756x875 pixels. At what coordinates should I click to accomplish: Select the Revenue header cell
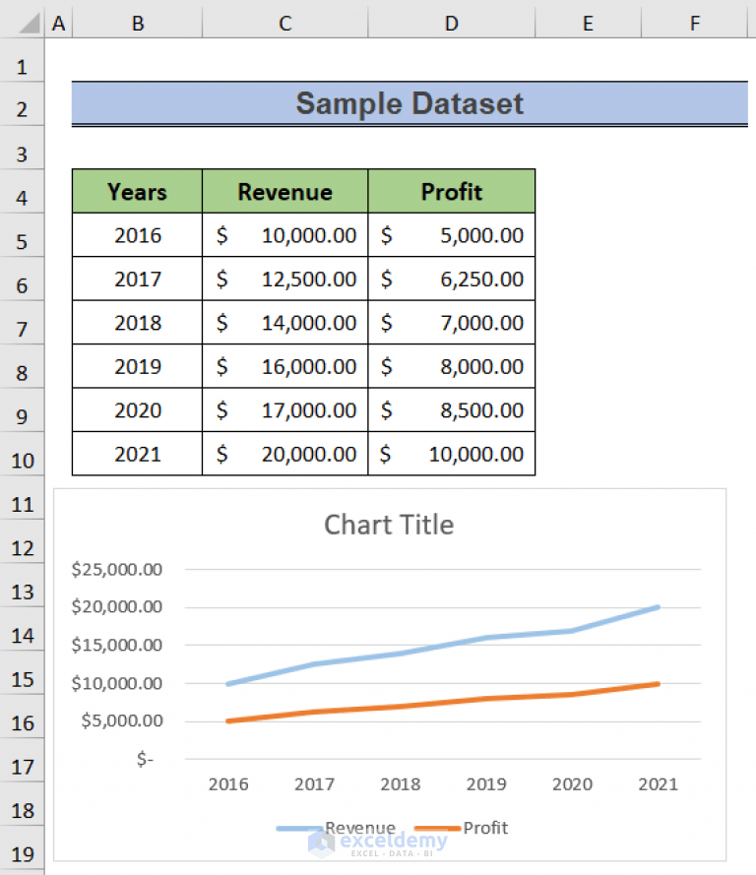pyautogui.click(x=284, y=192)
